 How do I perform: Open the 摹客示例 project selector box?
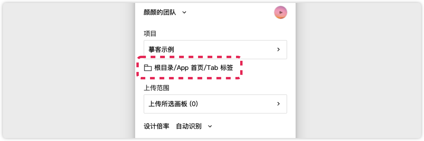coord(215,50)
